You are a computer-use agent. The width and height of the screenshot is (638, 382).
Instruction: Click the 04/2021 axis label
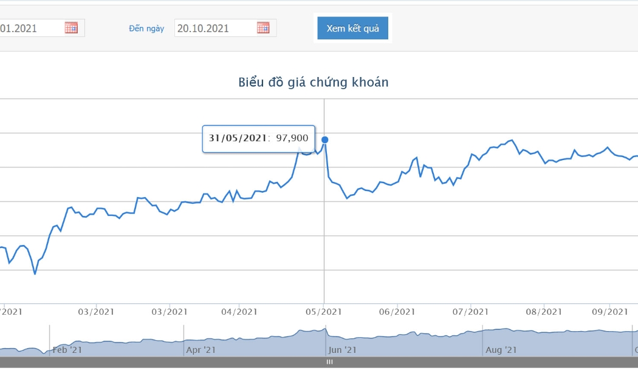pyautogui.click(x=239, y=312)
